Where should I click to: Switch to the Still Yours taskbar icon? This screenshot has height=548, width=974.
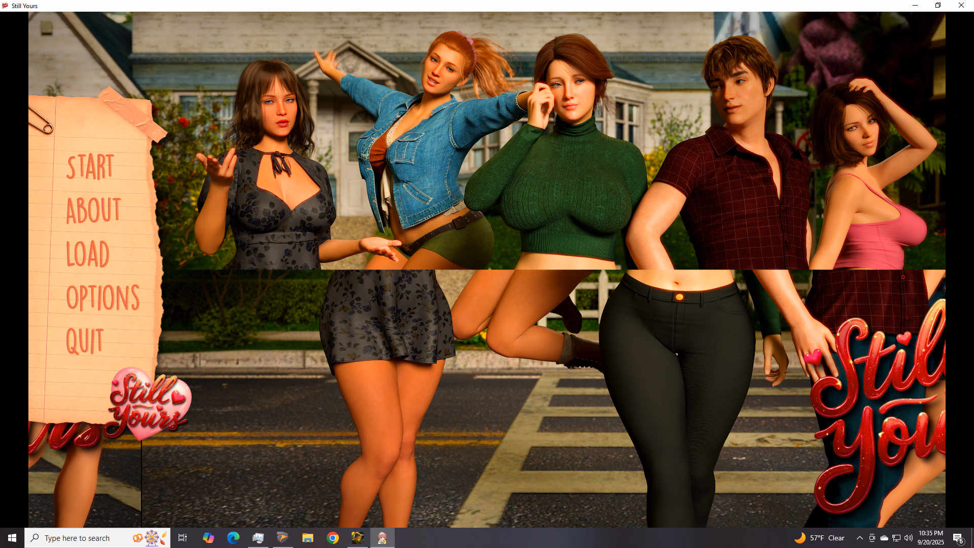pos(382,538)
